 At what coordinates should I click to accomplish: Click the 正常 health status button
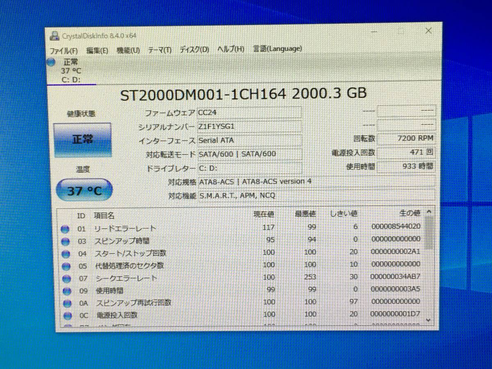point(83,139)
